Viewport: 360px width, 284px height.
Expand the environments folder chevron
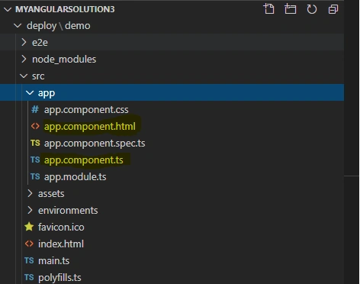click(30, 210)
